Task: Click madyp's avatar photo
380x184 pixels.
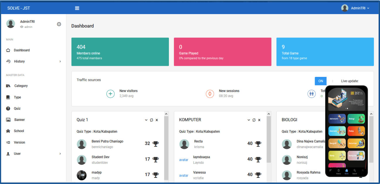Action: click(x=82, y=175)
